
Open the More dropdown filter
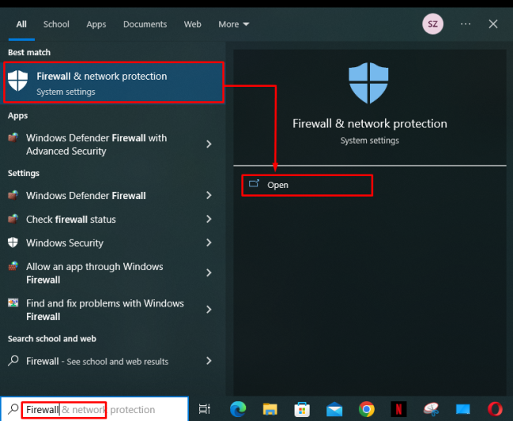tap(234, 24)
